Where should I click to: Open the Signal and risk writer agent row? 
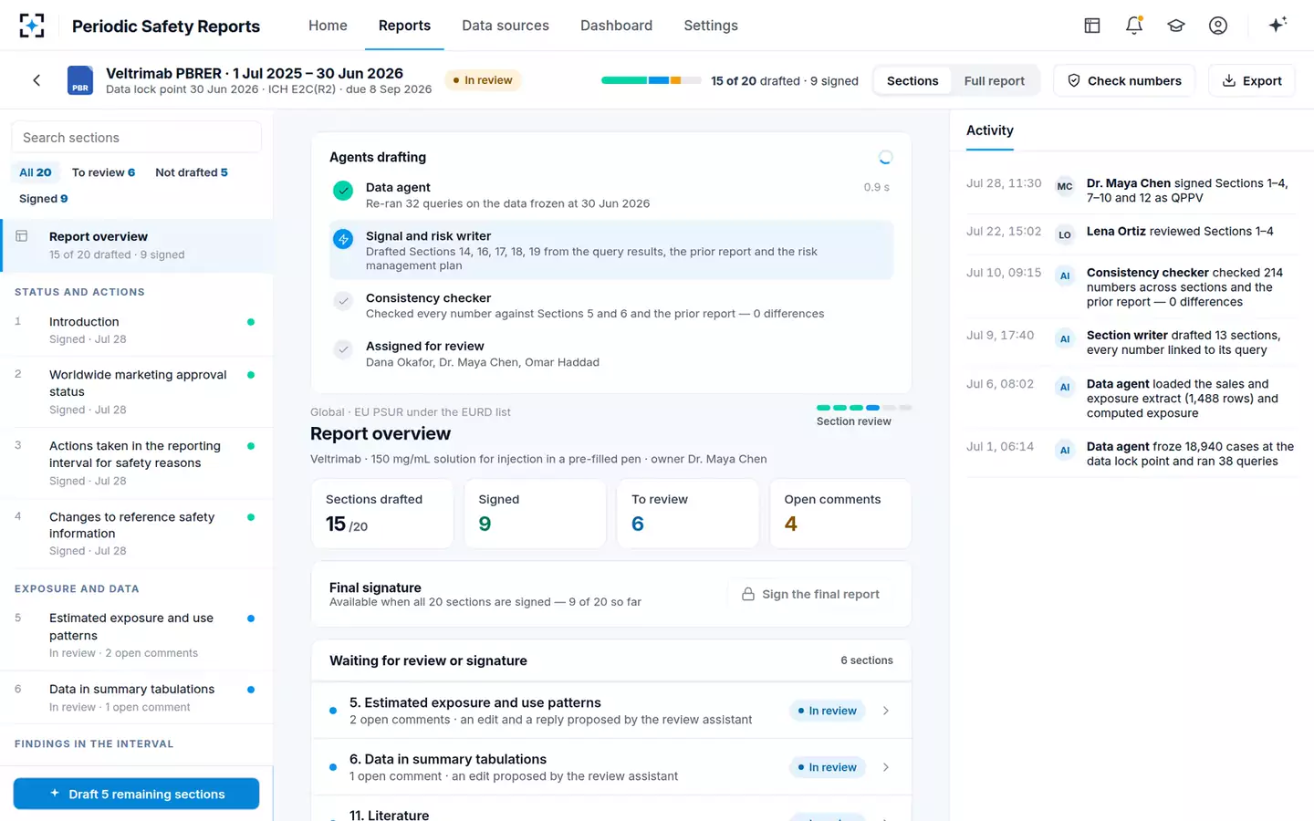click(x=611, y=250)
